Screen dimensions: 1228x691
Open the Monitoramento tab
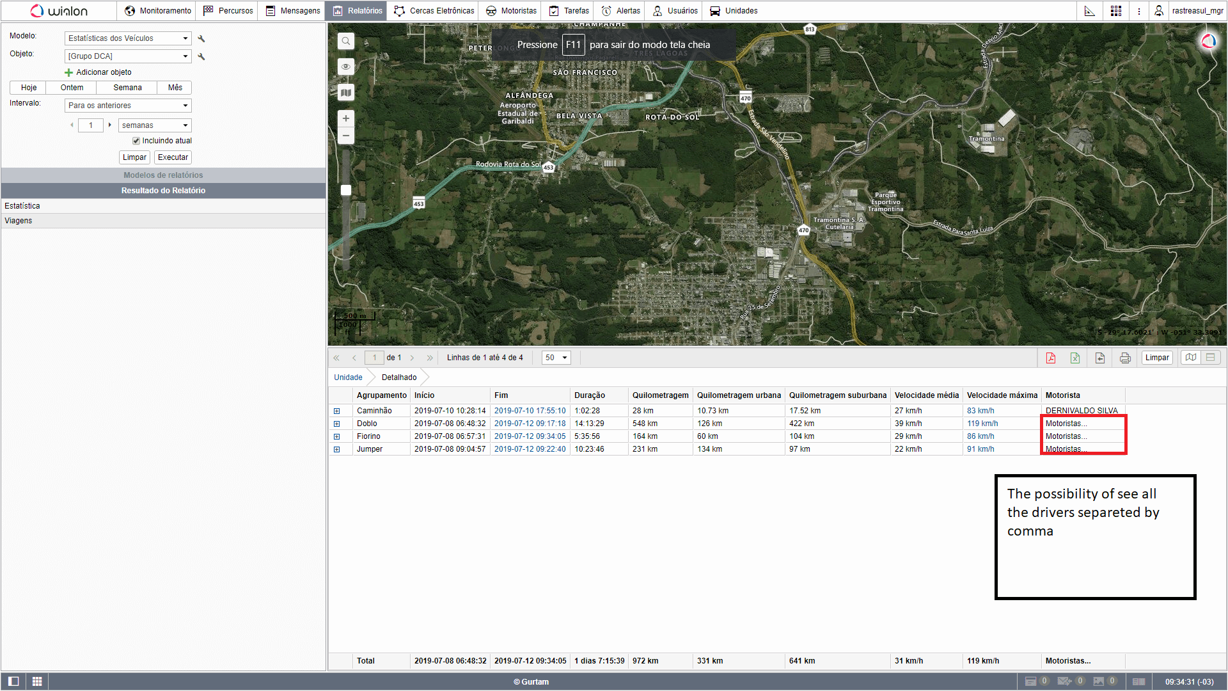click(158, 11)
